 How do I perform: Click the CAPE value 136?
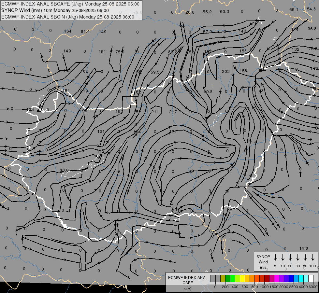point(30,110)
